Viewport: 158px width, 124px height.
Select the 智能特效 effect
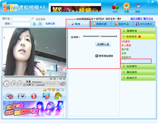[x=126, y=57]
